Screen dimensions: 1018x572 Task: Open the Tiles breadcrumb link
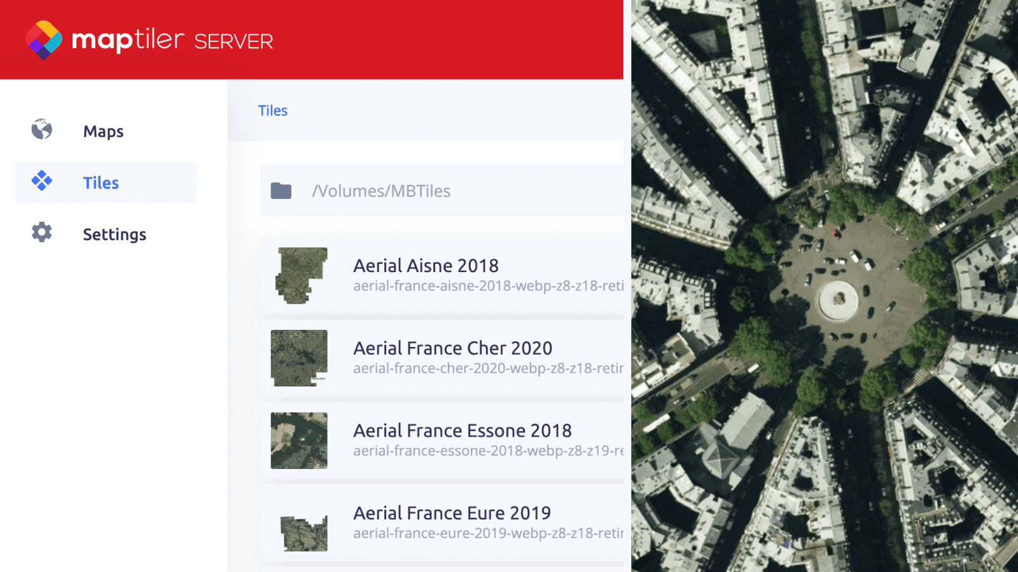point(272,110)
